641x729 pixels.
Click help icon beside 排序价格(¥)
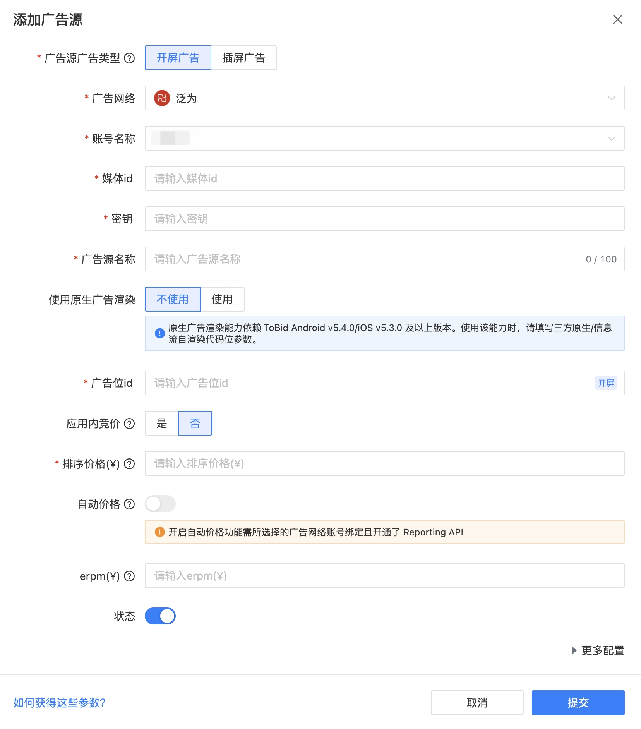[x=129, y=464]
